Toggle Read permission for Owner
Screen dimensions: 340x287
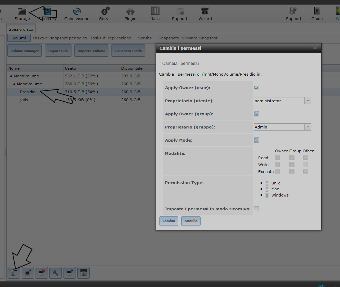pos(278,158)
